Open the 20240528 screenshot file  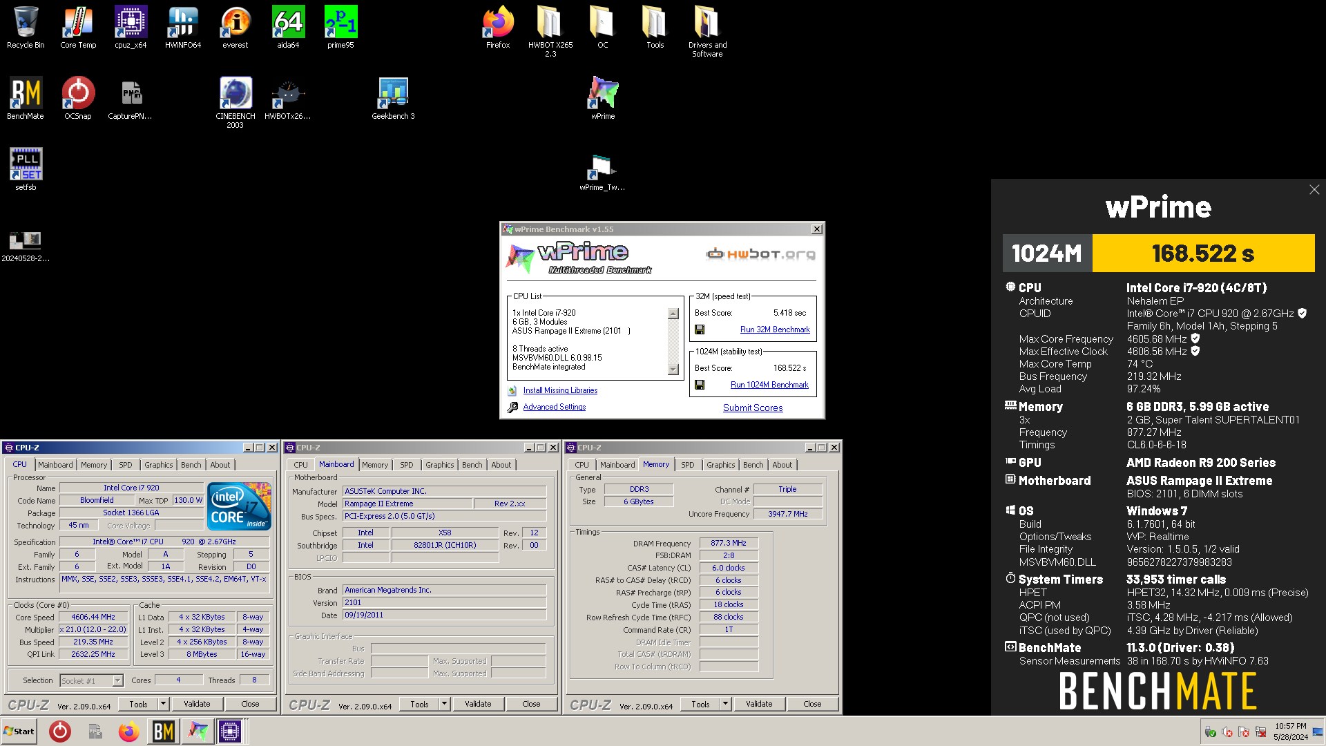(26, 245)
